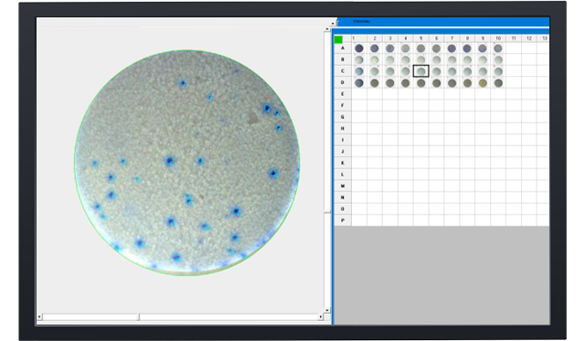Click scroll-up arrow of image view
Screen dimensions: 585x341
pyautogui.click(x=327, y=29)
